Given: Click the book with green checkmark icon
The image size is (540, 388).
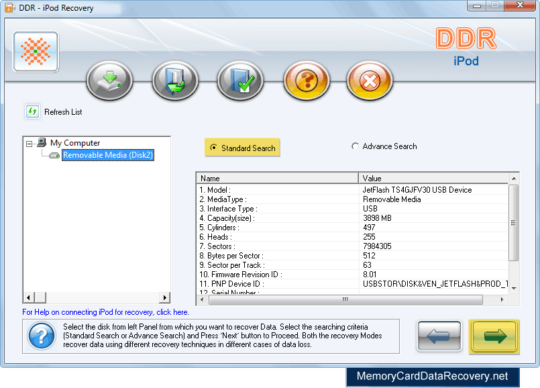Looking at the screenshot, I should [240, 81].
